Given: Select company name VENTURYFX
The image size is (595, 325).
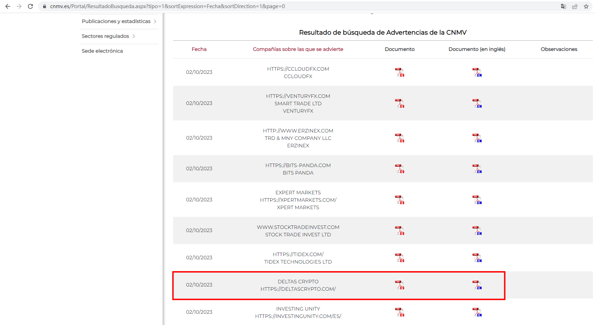Looking at the screenshot, I should 298,111.
